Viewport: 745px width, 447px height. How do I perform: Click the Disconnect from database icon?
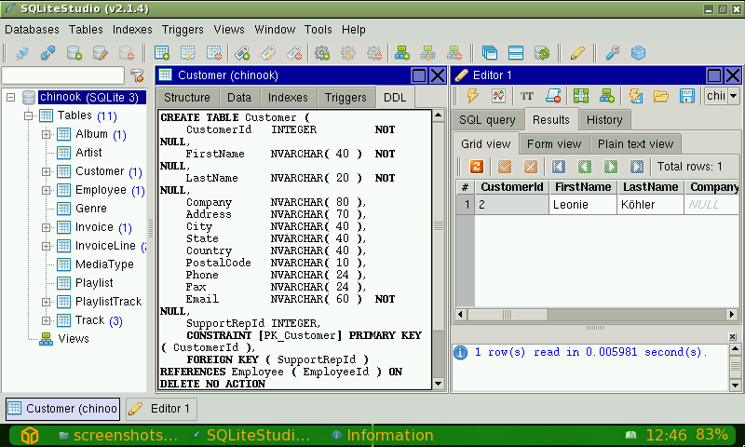(48, 53)
